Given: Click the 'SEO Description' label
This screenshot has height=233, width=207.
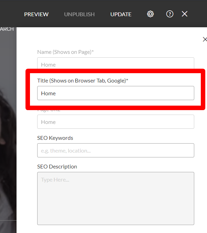Looking at the screenshot, I should [x=57, y=167].
